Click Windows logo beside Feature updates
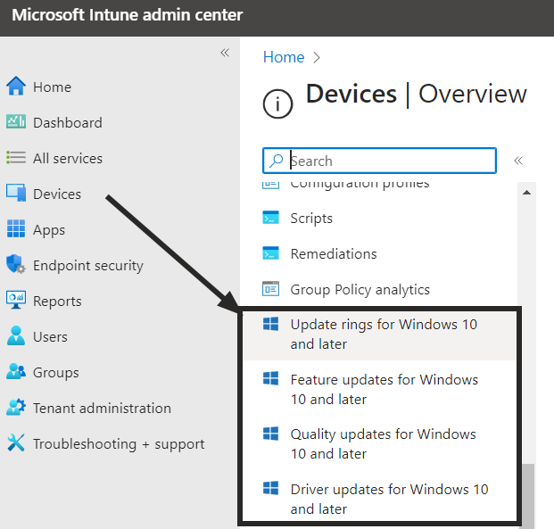The width and height of the screenshot is (554, 529). (x=270, y=378)
